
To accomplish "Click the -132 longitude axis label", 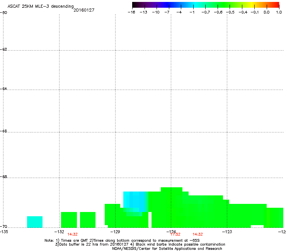I will 59,232.
